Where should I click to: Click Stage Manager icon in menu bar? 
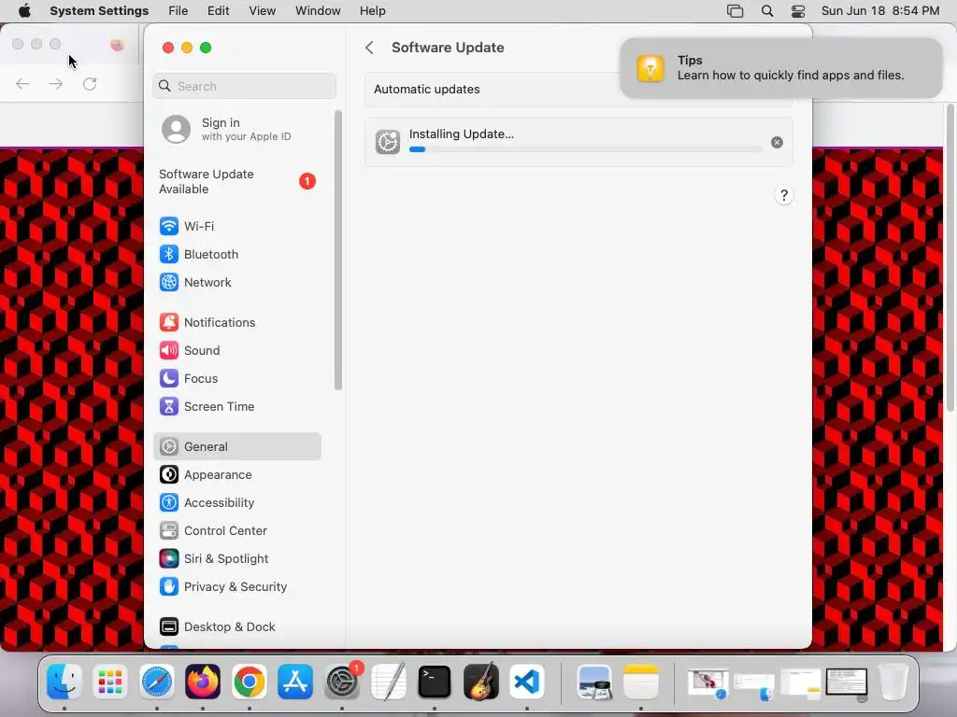point(735,11)
